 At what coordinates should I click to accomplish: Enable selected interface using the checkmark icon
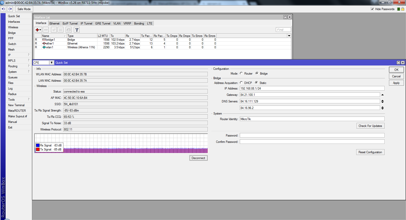(54, 30)
